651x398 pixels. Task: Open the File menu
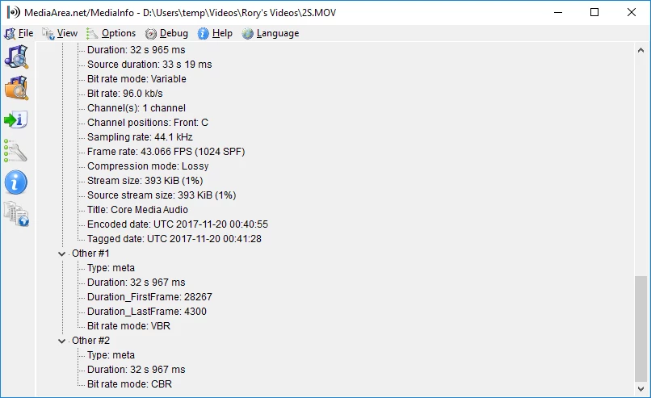19,33
